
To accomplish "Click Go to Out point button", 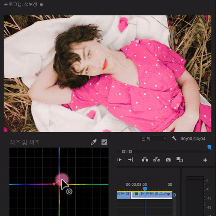I will point(131,160).
